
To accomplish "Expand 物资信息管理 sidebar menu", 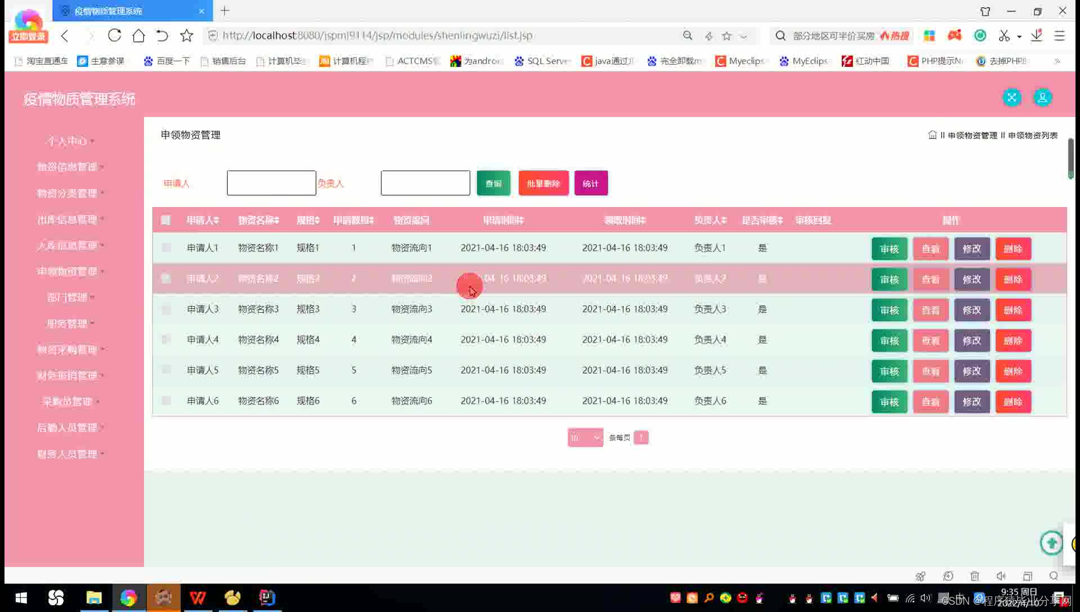I will coord(67,166).
